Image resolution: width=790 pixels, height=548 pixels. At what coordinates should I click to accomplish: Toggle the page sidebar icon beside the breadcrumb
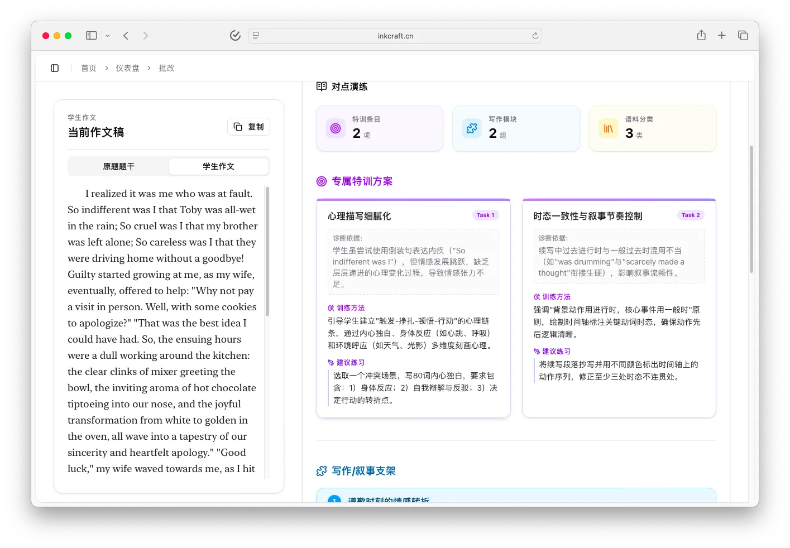[54, 68]
